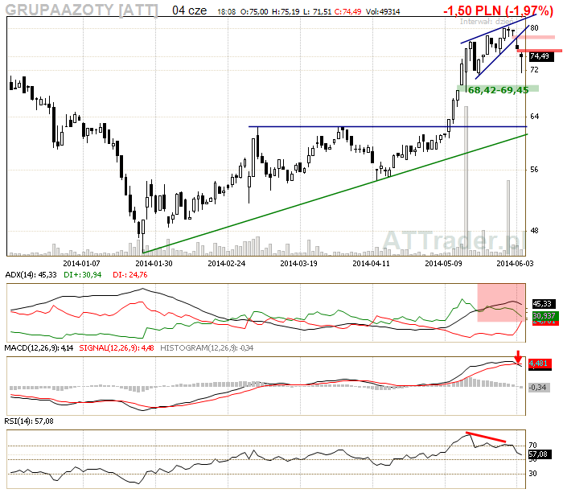Image resolution: width=563 pixels, height=493 pixels.
Task: Click the date axis label 2014-03-19
Action: [x=298, y=264]
